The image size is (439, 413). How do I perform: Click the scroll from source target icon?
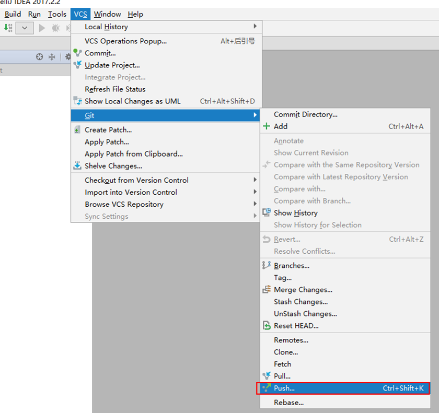pos(40,57)
